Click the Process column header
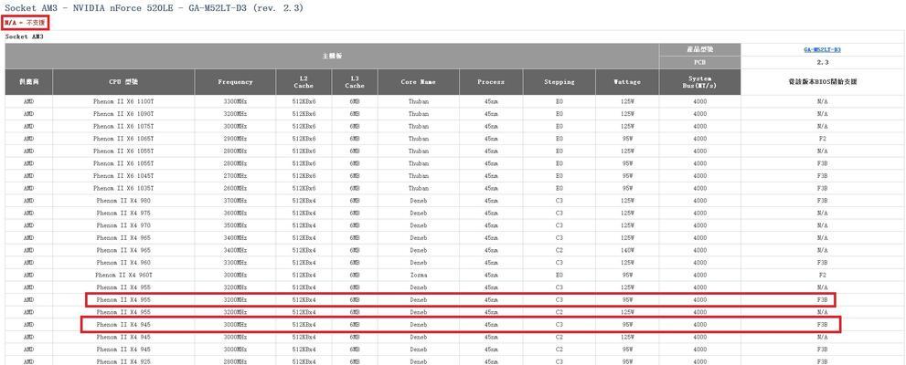Screen dimensions: 906x365 491,82
